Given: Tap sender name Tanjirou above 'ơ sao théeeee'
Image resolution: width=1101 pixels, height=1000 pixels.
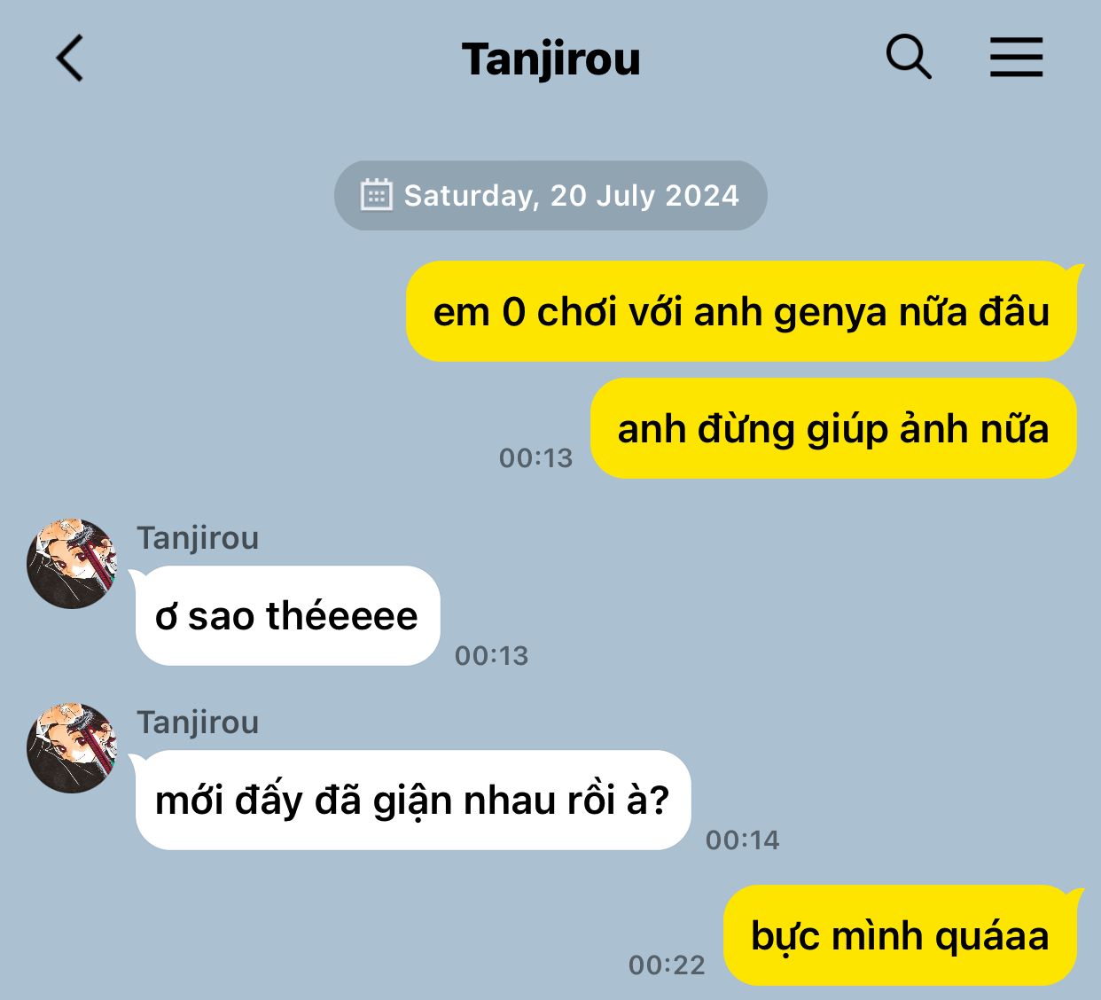Looking at the screenshot, I should click(x=198, y=538).
